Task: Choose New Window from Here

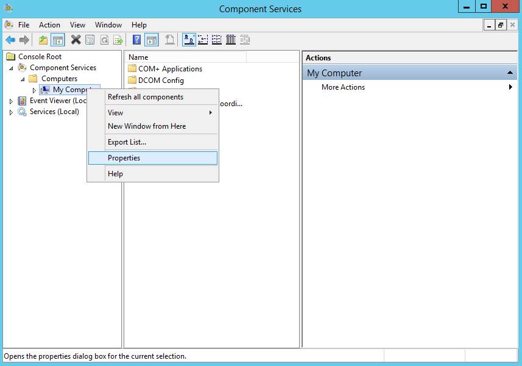Action: click(x=153, y=126)
